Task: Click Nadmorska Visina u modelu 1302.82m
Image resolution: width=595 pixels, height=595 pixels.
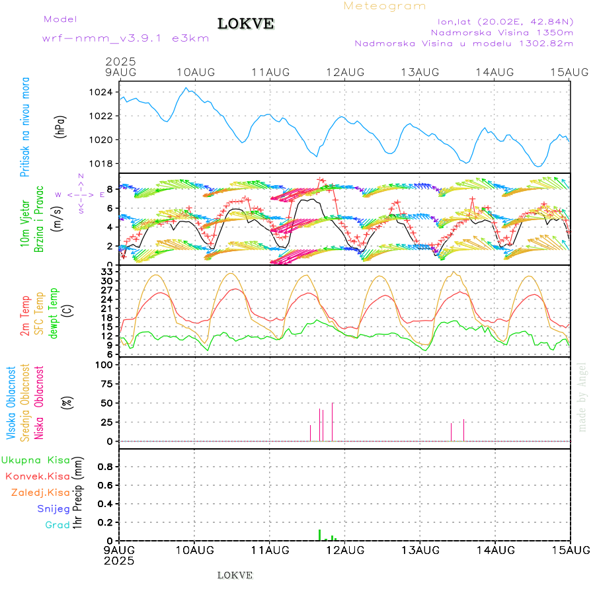Action: (x=463, y=44)
